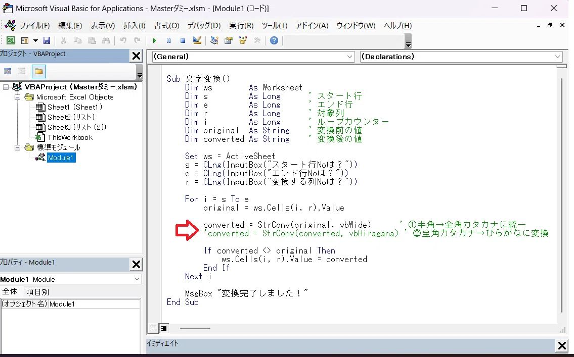Open Project Explorer toolbar icon

click(x=214, y=40)
